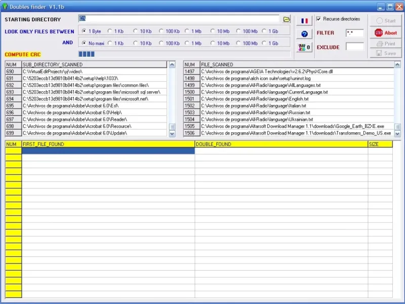Click the file scanned list scrollbar thumb
Viewport: 405px width, 304px height.
[397, 127]
